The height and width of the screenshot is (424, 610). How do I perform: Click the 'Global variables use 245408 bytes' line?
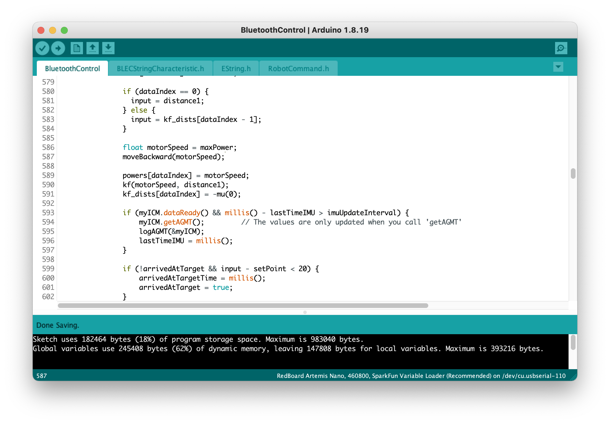[288, 349]
